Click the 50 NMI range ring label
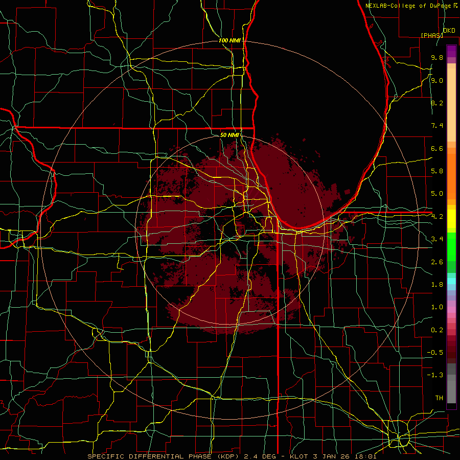 coord(229,135)
